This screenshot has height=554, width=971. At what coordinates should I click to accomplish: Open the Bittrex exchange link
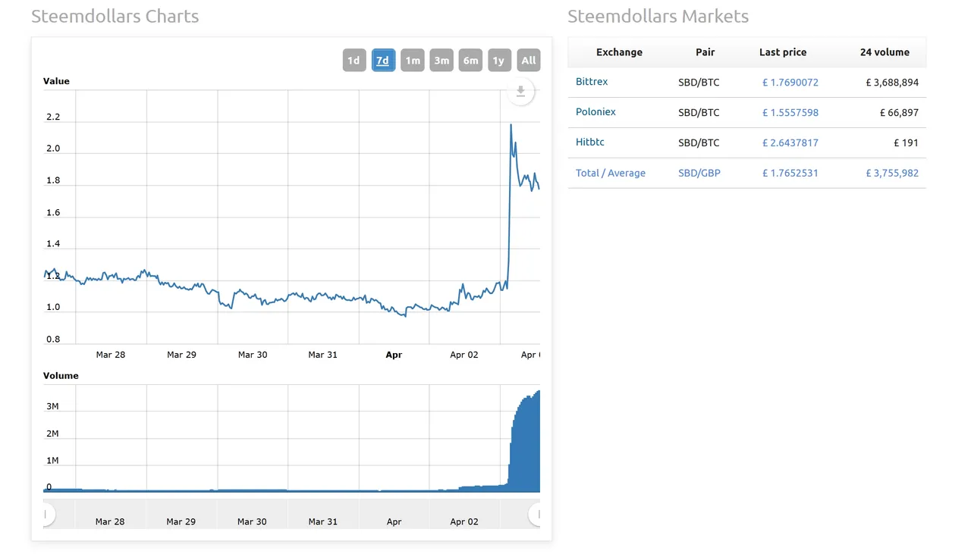pos(592,81)
